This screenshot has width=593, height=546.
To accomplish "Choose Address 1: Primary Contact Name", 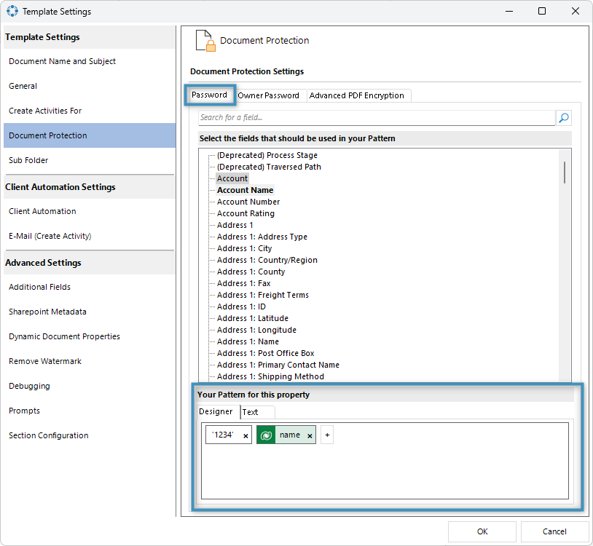I will point(278,365).
